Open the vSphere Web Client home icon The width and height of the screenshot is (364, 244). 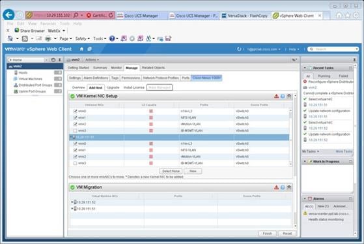point(81,49)
